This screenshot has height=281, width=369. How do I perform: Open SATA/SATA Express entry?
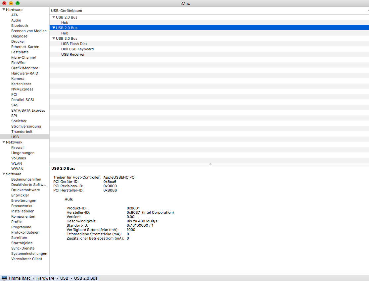(28, 110)
